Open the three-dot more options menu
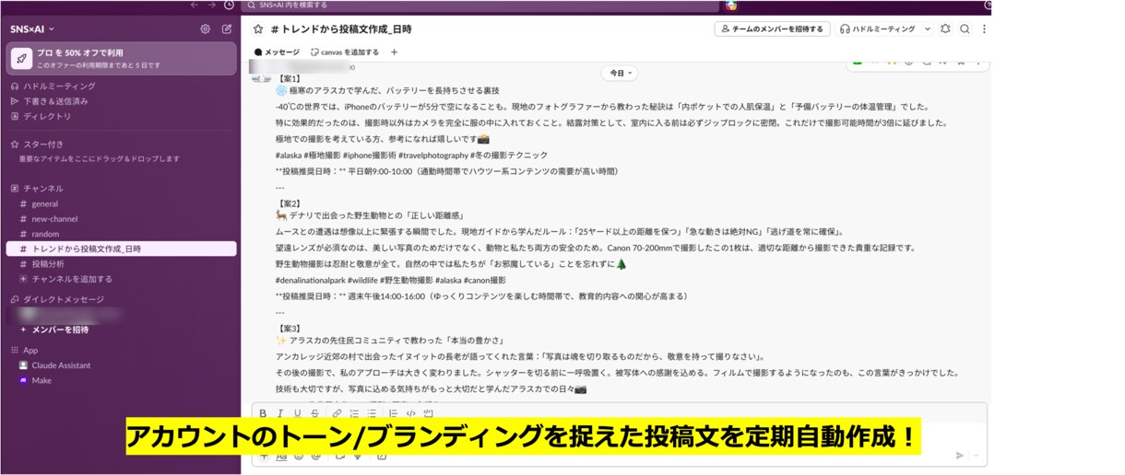Image resolution: width=1125 pixels, height=475 pixels. [984, 29]
